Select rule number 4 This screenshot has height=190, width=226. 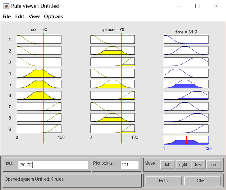click(10, 73)
